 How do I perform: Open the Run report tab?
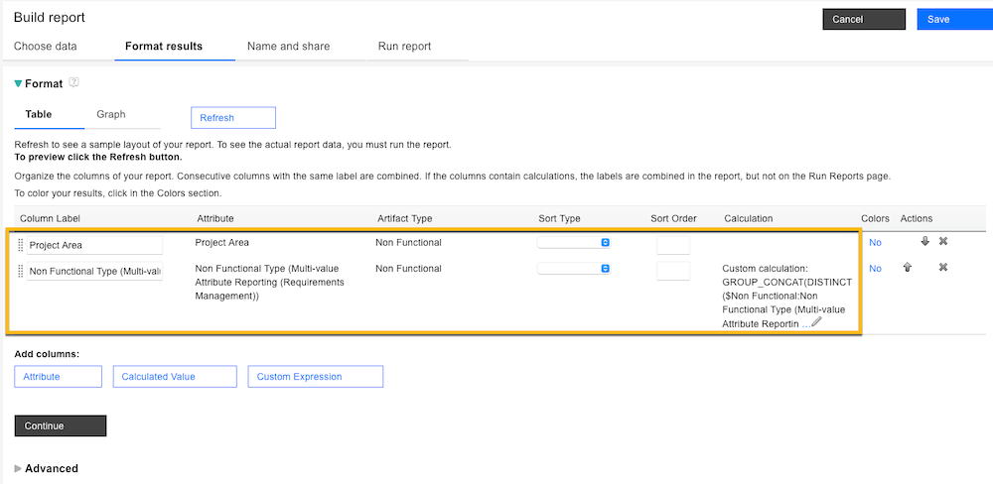coord(404,46)
